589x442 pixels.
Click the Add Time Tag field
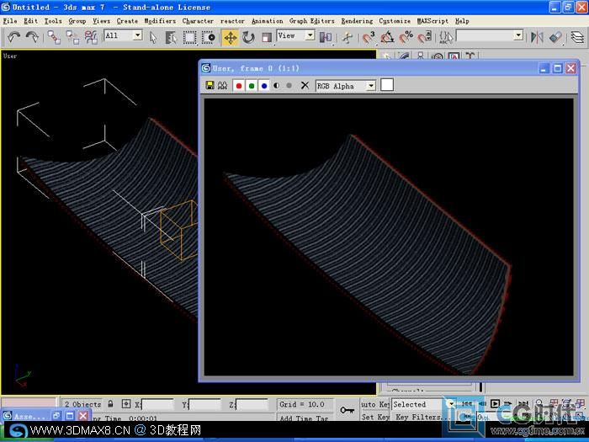(x=305, y=418)
